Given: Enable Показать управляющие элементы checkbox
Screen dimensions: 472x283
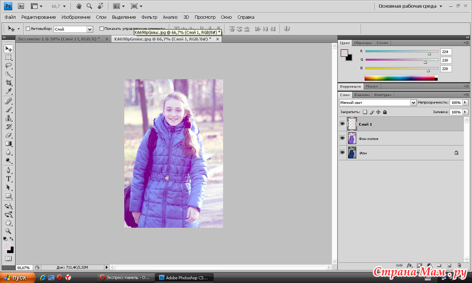Looking at the screenshot, I should click(101, 29).
